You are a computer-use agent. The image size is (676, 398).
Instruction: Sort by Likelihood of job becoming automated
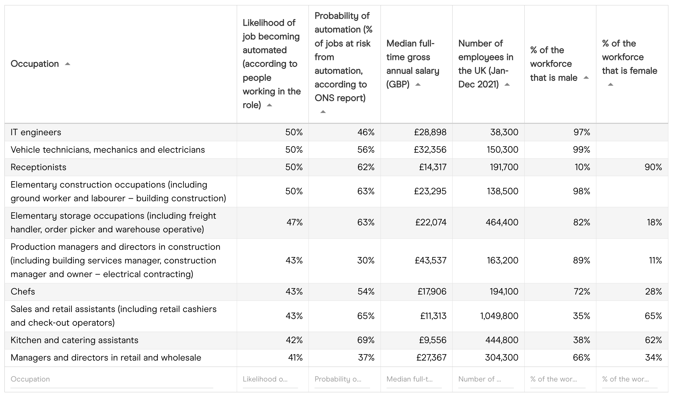[269, 105]
